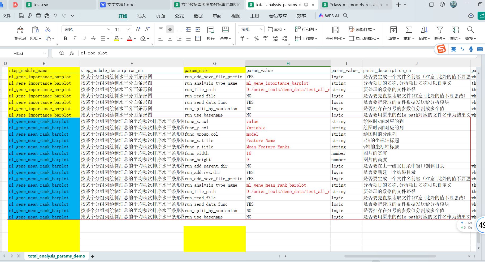Click the search magnifier beside WPS AI
The height and width of the screenshot is (262, 485).
[345, 16]
